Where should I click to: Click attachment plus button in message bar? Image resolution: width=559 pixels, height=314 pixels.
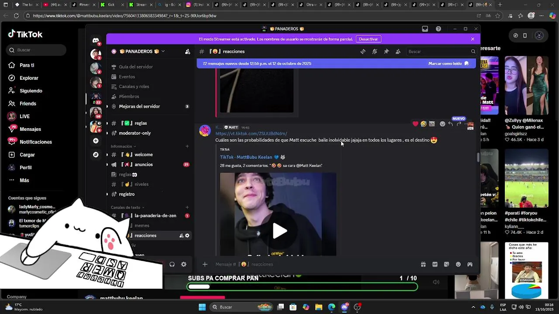pos(205,264)
